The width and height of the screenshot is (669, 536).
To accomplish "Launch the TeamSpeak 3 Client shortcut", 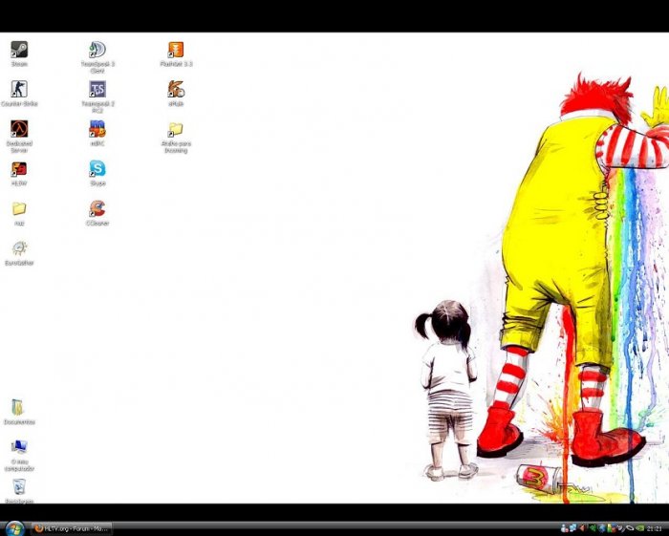I will click(x=97, y=56).
